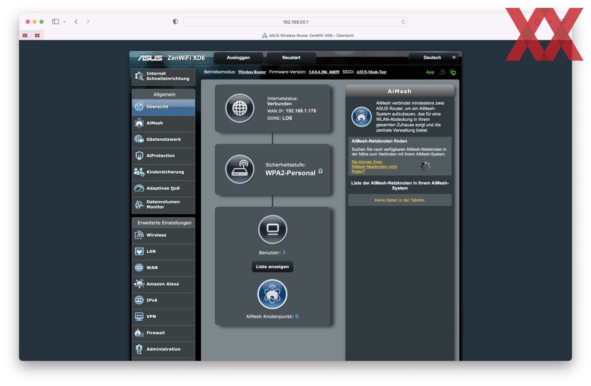Click the Safari address bar 192.168.50.1

pyautogui.click(x=295, y=22)
